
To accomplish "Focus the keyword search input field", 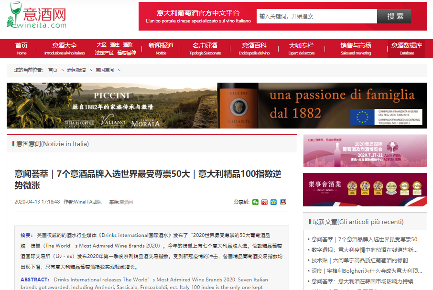I will [317, 16].
